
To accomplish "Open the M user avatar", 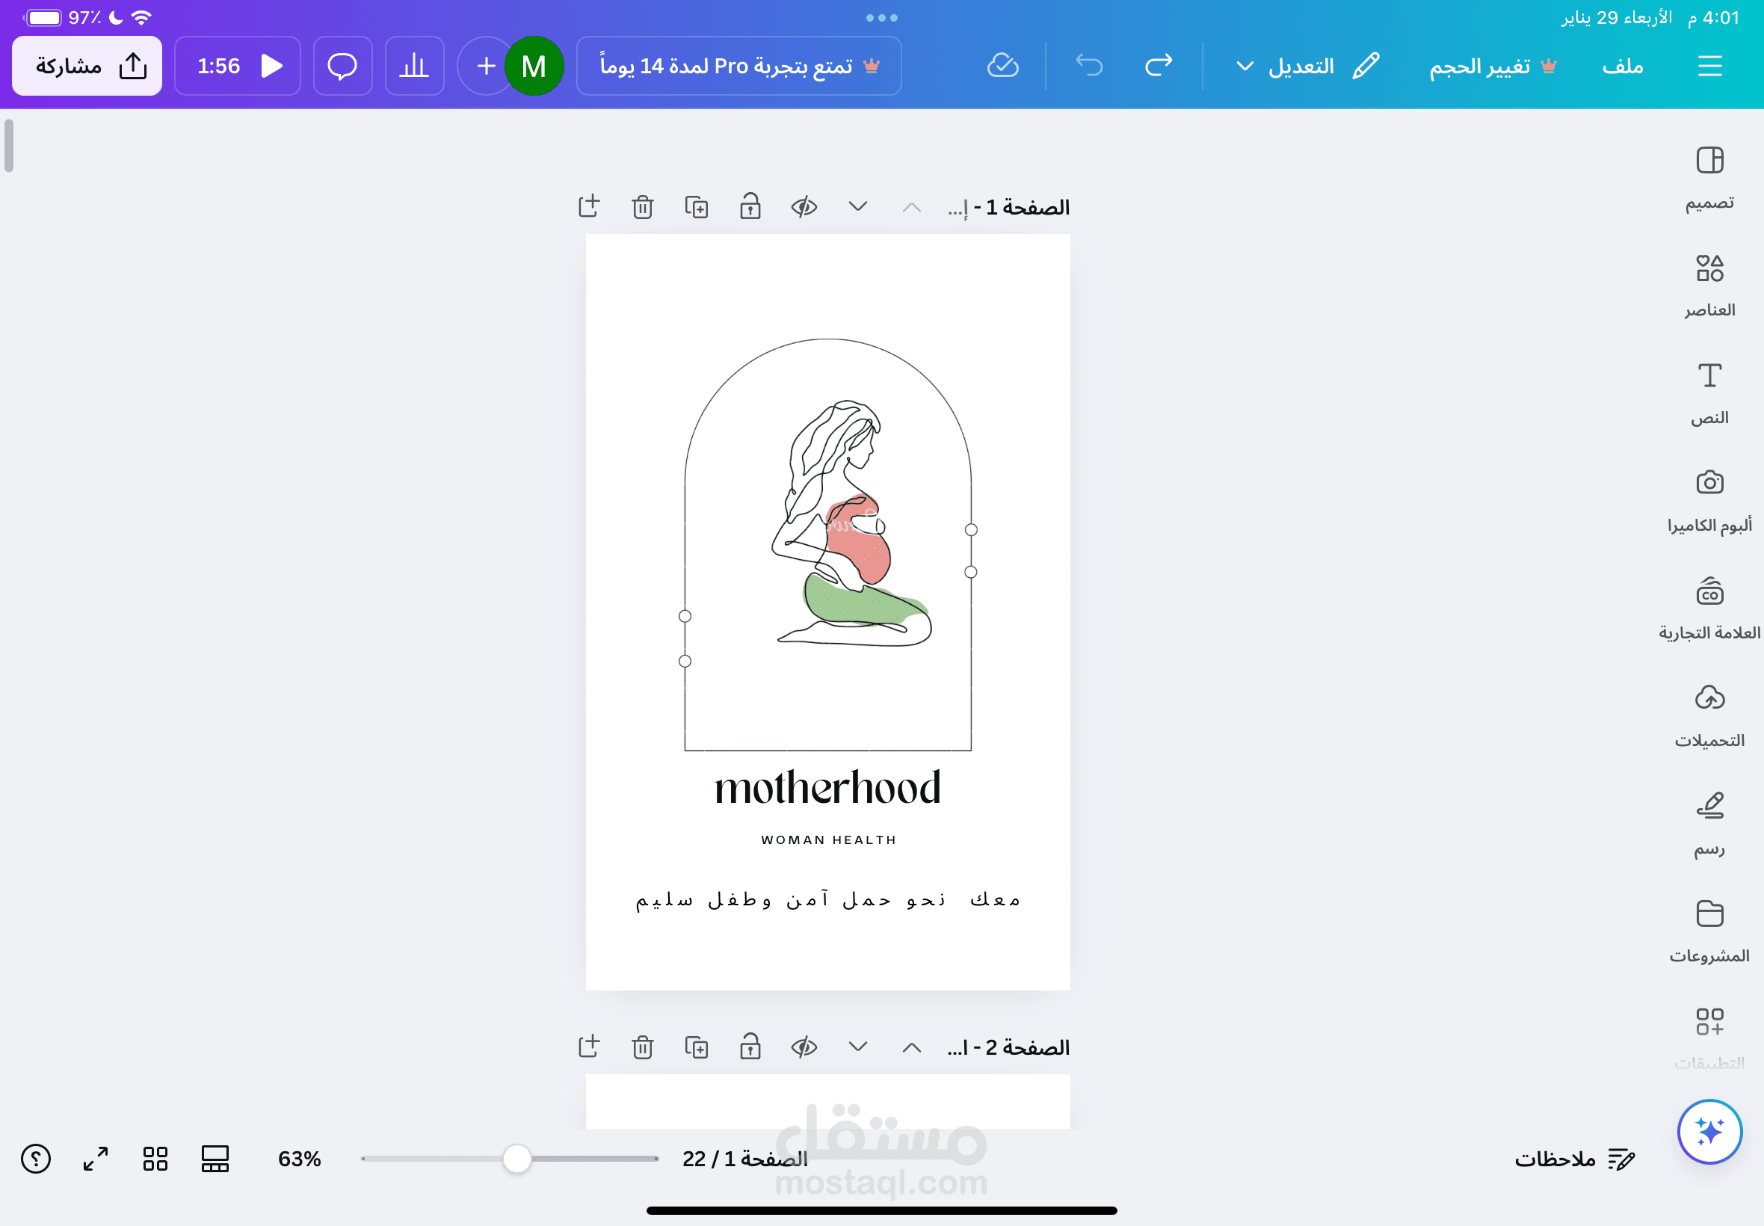I will (x=534, y=65).
